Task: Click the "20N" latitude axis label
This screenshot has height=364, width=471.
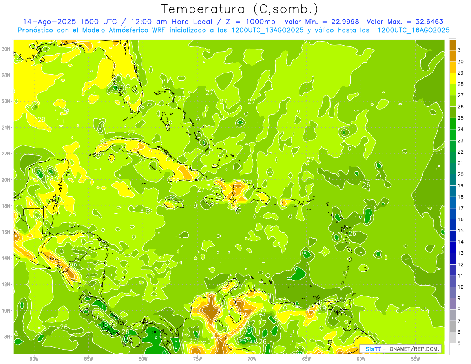Action: (x=6, y=180)
